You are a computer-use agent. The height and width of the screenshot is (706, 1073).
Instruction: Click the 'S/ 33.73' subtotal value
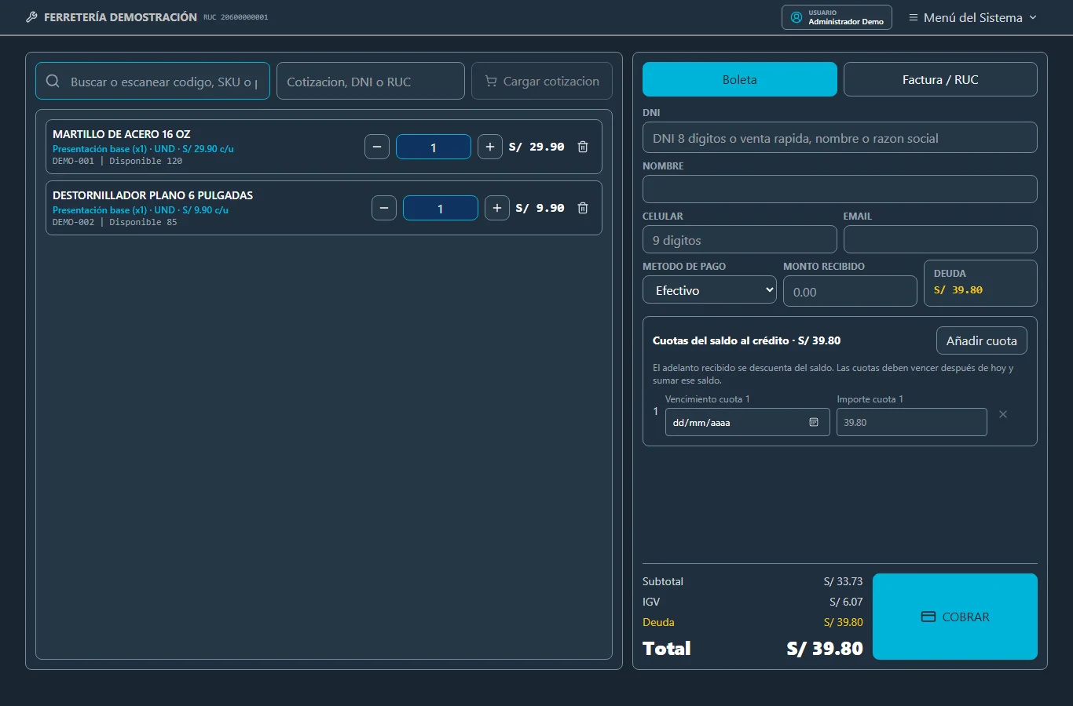(x=843, y=581)
